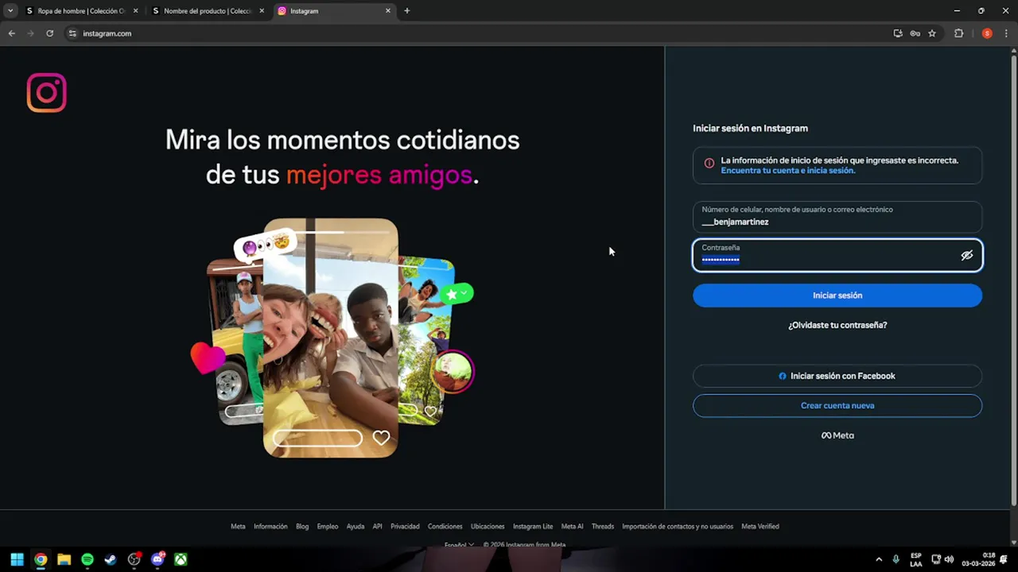
Task: Open Meta Verified footer link
Action: (760, 527)
